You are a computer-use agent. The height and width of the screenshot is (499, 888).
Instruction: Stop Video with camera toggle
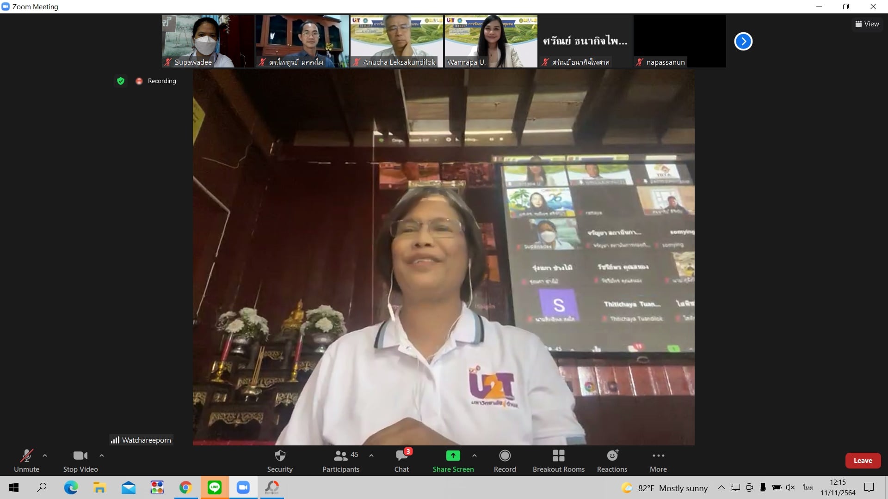coord(80,461)
